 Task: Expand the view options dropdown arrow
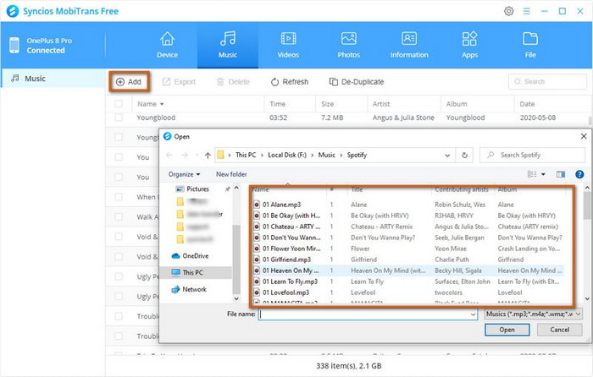[543, 174]
